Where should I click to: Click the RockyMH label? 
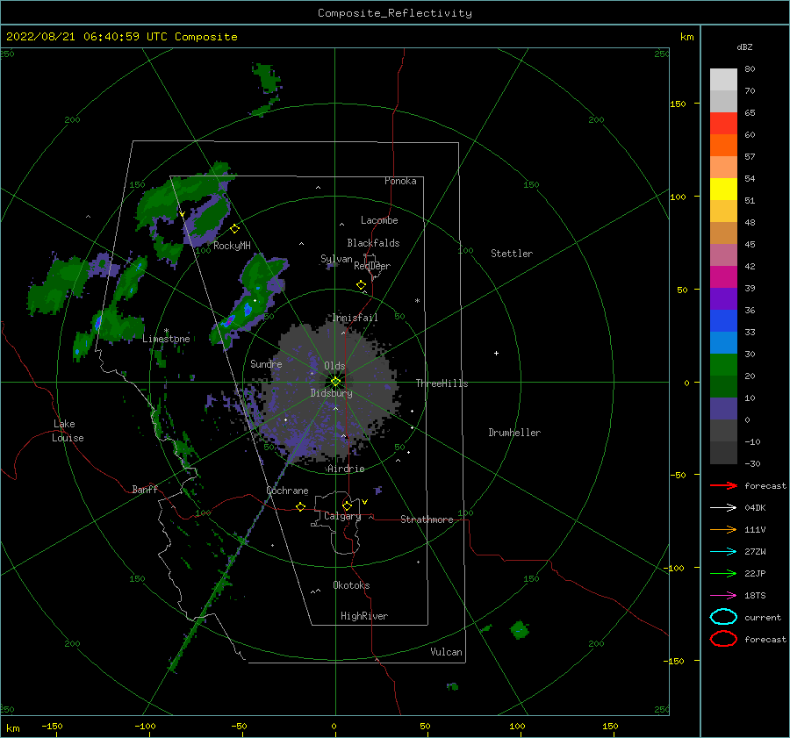click(232, 246)
